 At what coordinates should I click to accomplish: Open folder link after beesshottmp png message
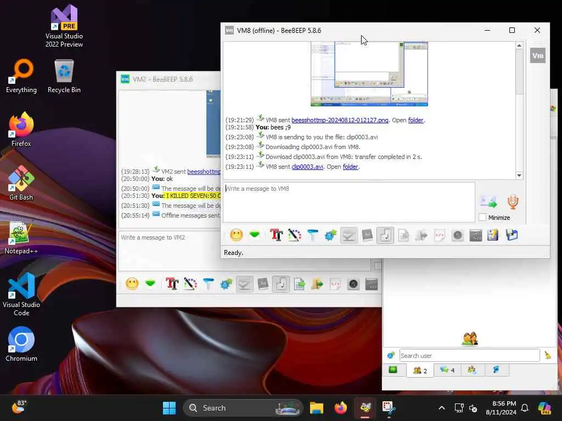(416, 120)
